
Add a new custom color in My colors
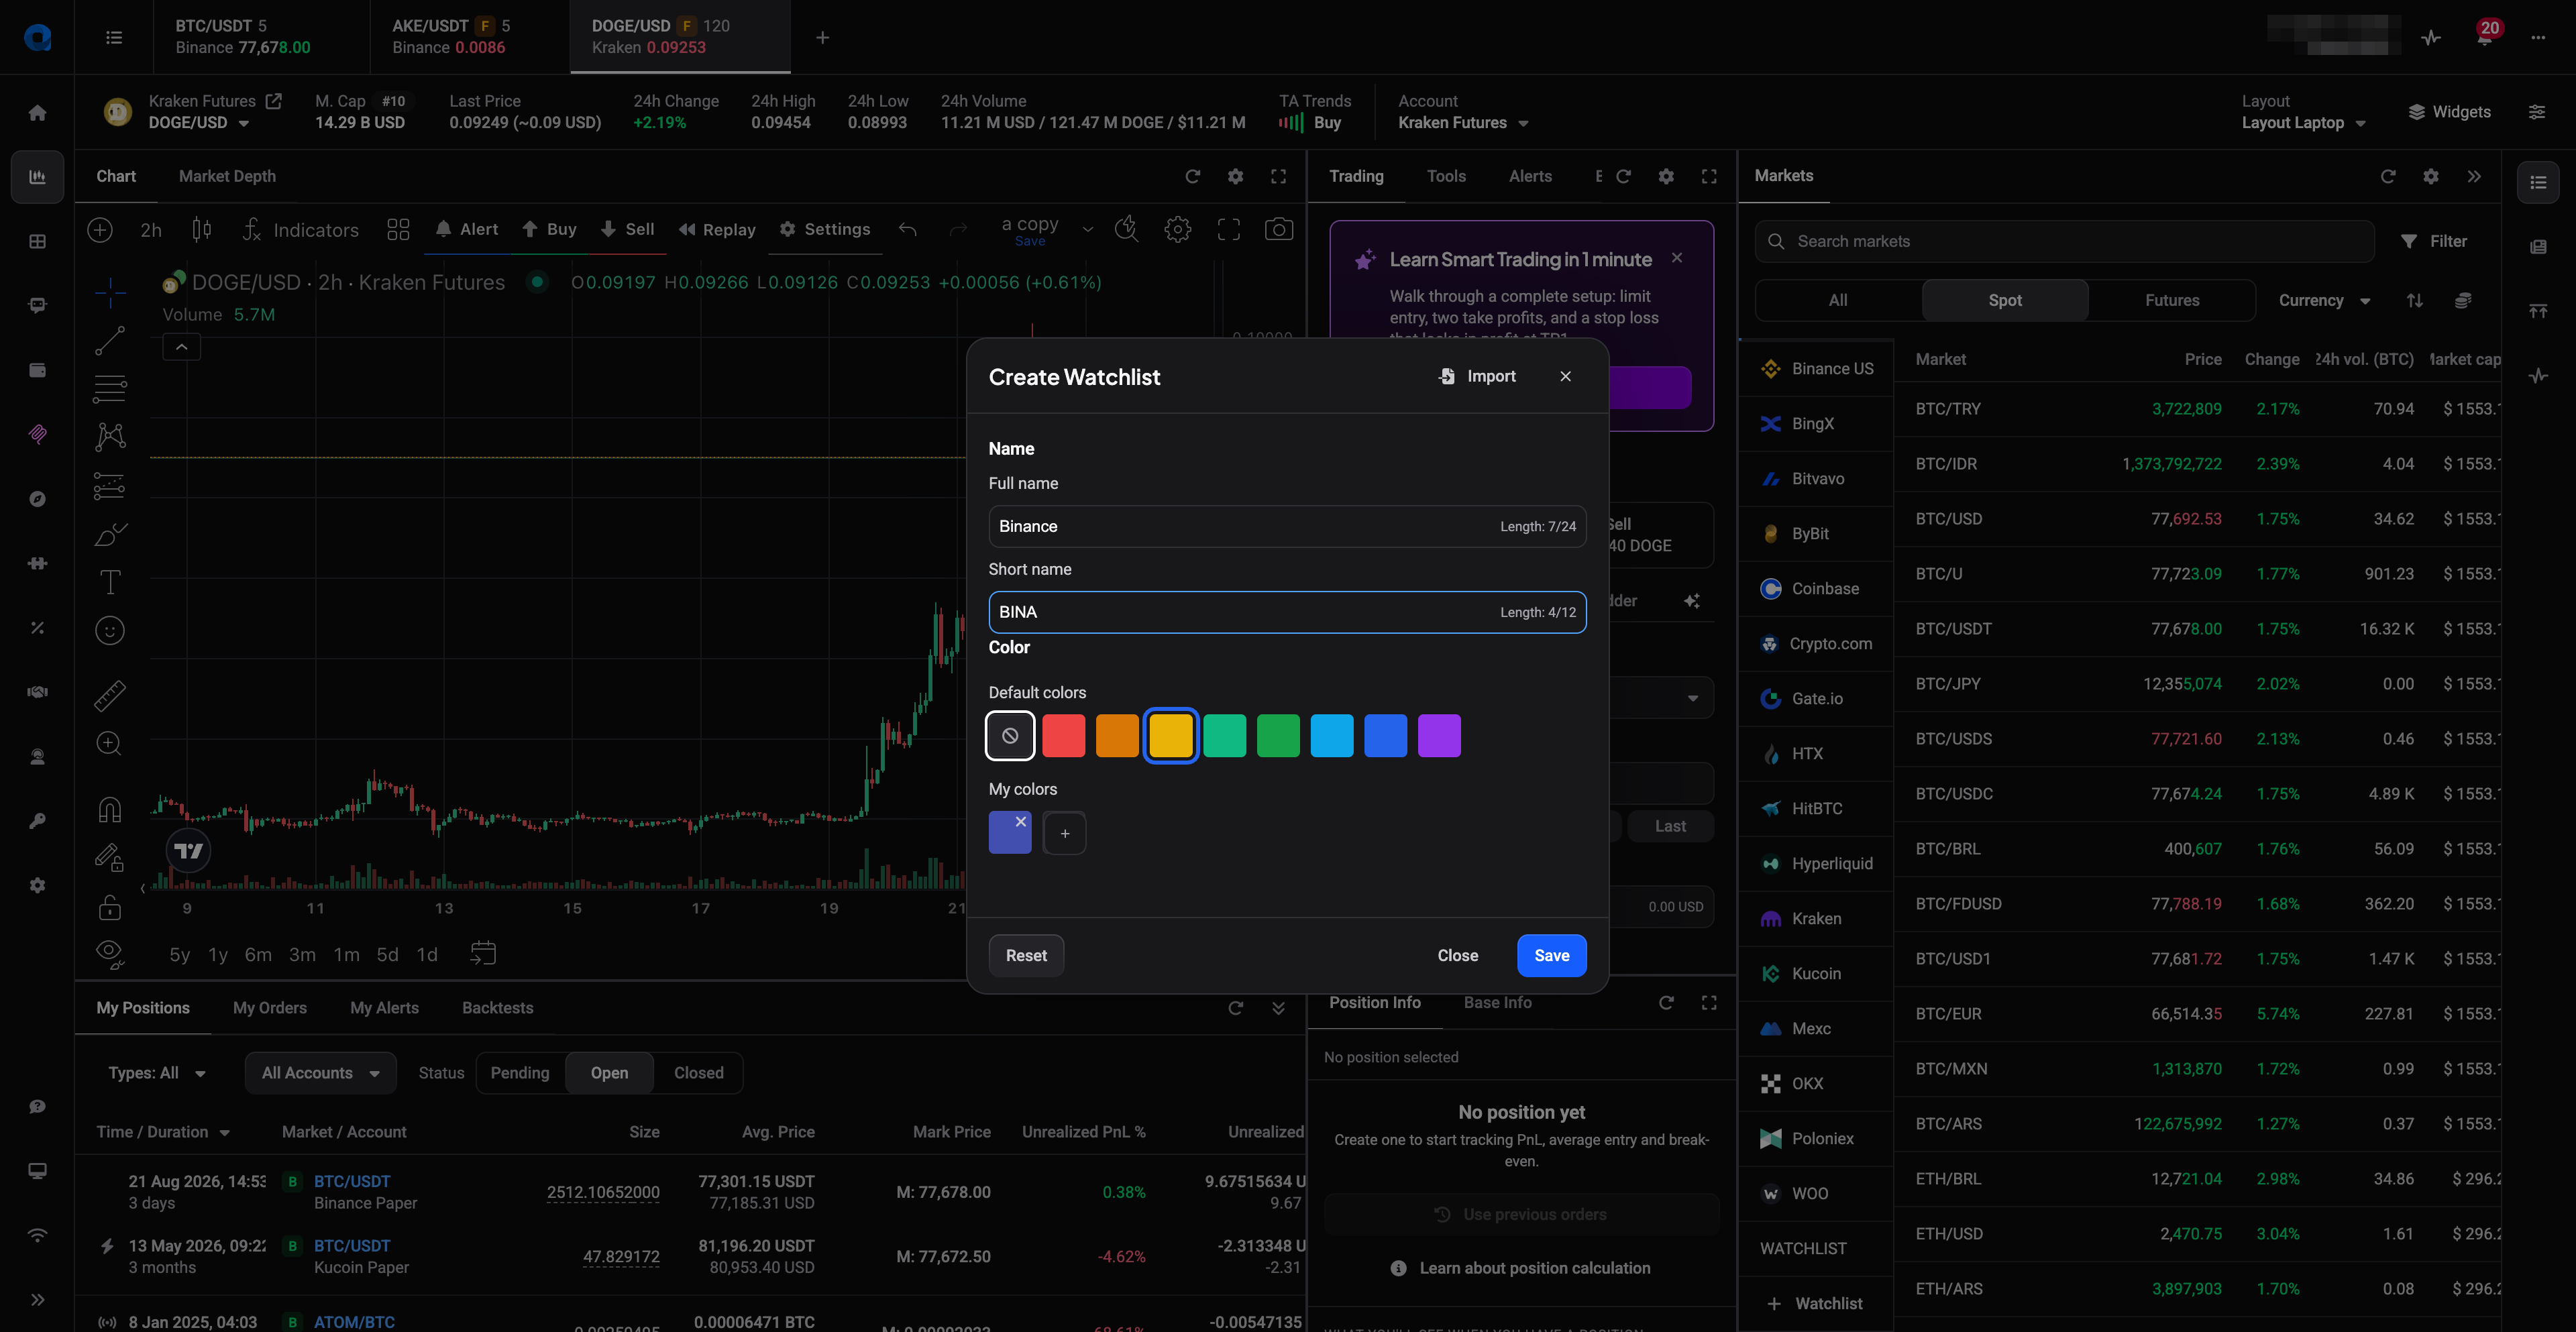point(1064,833)
